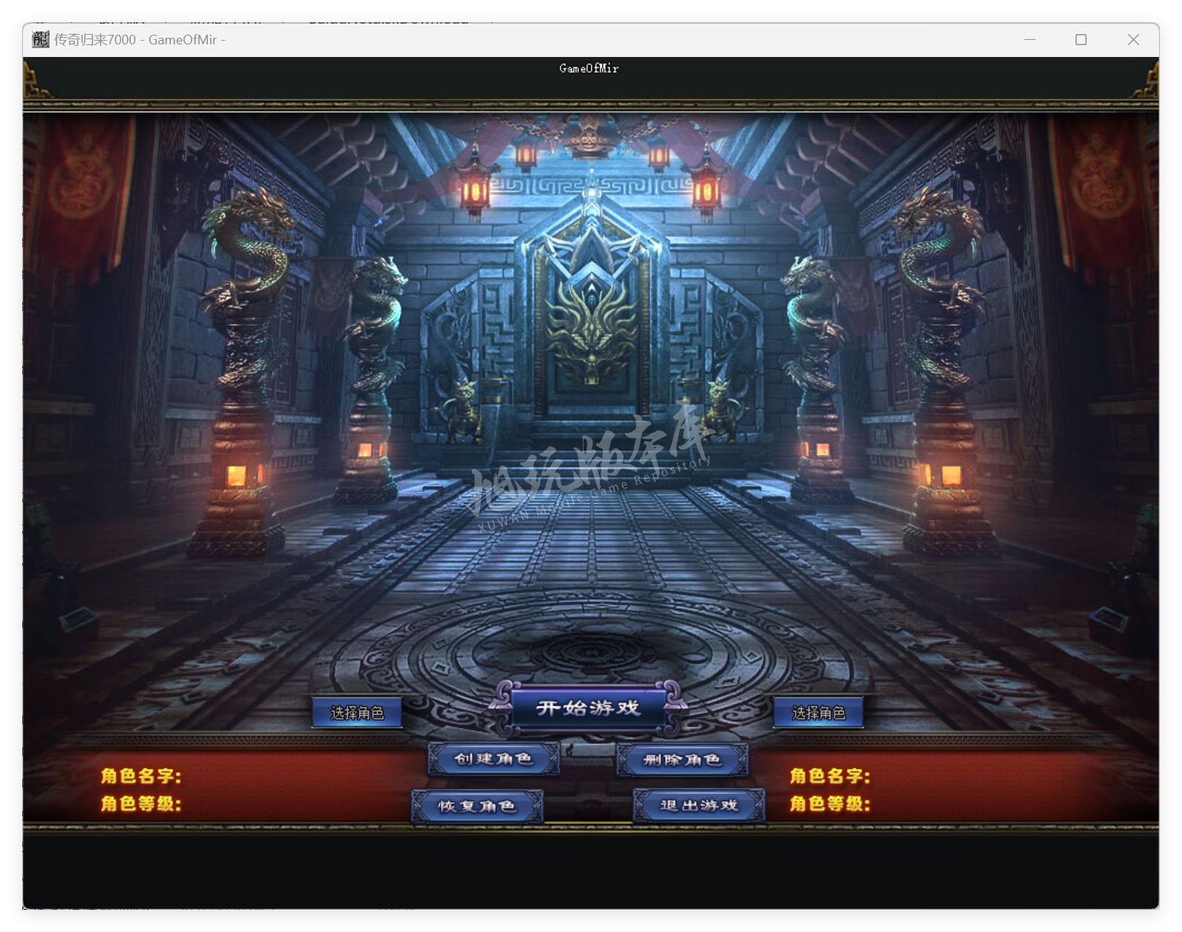Select the right 选择角色 character slot

tap(818, 712)
